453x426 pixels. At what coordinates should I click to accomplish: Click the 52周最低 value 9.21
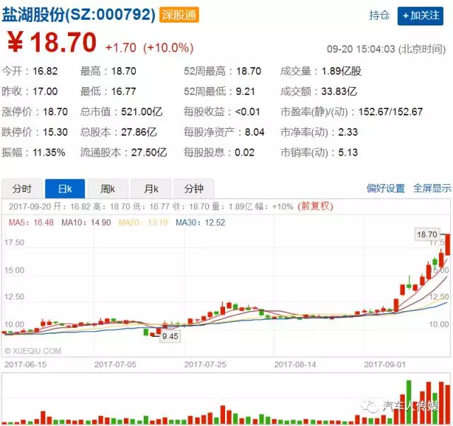(246, 91)
